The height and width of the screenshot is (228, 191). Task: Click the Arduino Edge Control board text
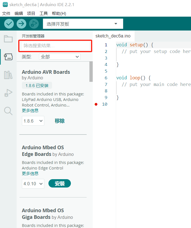pos(43,168)
